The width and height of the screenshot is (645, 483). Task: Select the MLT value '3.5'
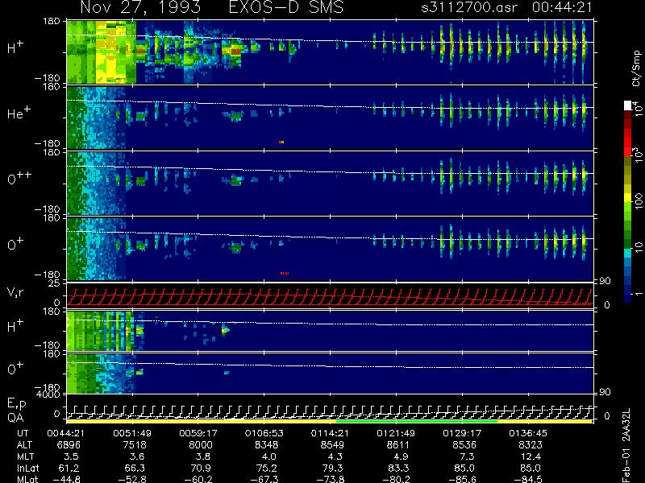tap(73, 456)
